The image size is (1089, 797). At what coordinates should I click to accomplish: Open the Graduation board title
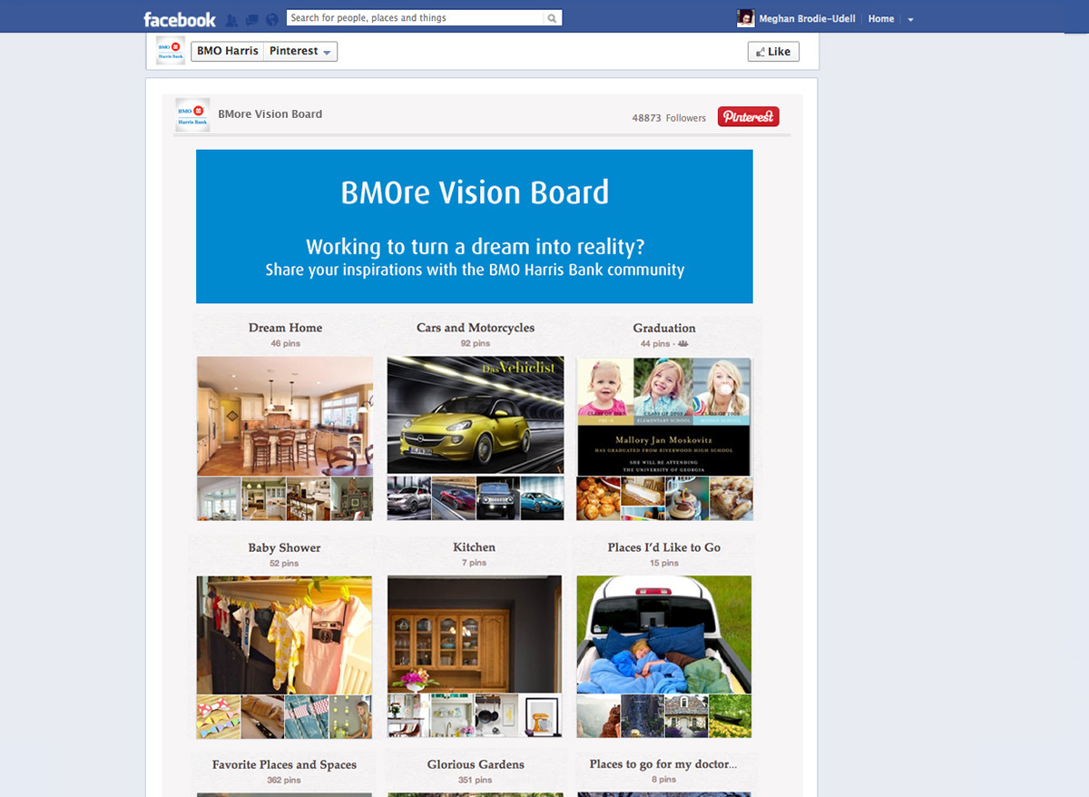664,328
